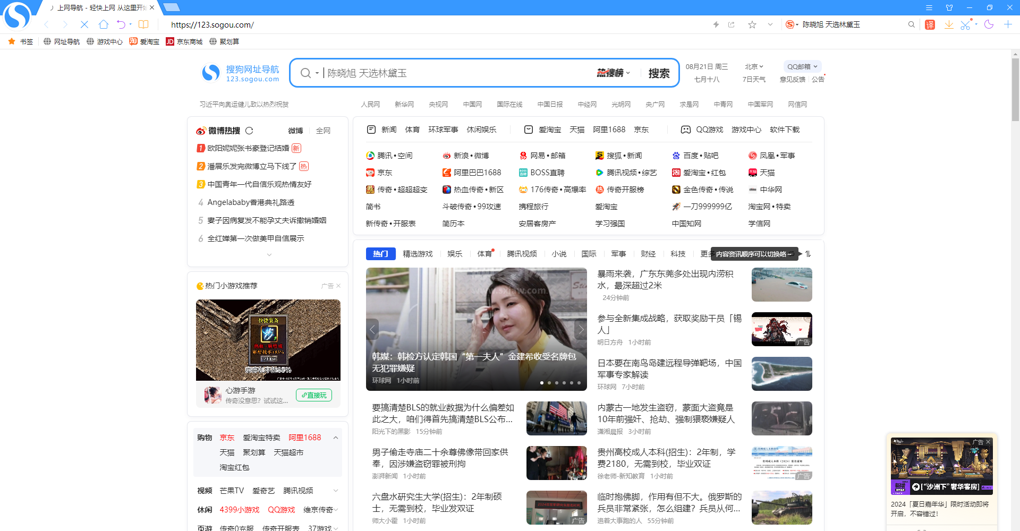1020x531 pixels.
Task: Click the main Sogou search input field
Action: pos(457,73)
